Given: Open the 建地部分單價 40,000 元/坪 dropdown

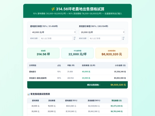Looking at the screenshot, I should (53, 32).
